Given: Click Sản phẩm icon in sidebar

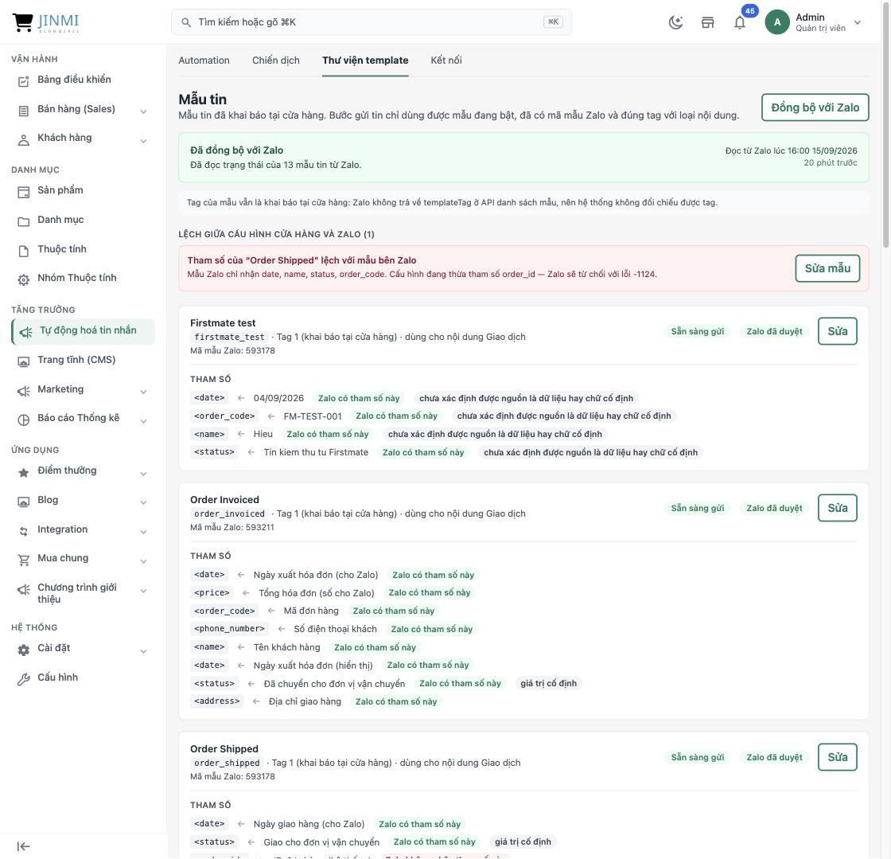Looking at the screenshot, I should pos(23,192).
